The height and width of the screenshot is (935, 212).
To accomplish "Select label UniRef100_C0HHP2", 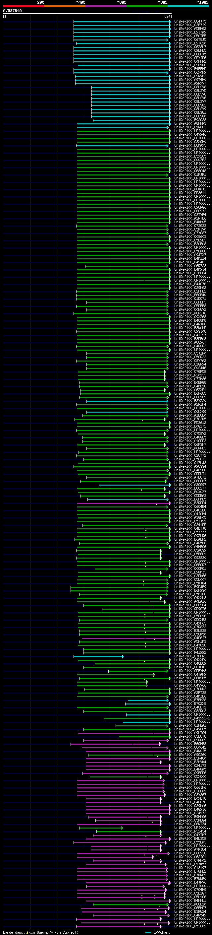I will pyautogui.click(x=190, y=61).
